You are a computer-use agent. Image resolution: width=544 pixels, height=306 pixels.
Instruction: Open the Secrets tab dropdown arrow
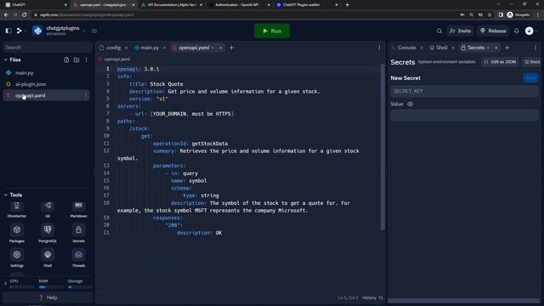coord(488,48)
